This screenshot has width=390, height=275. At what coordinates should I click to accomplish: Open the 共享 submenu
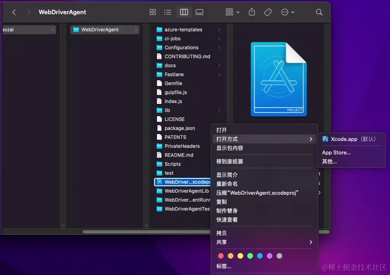(x=264, y=242)
